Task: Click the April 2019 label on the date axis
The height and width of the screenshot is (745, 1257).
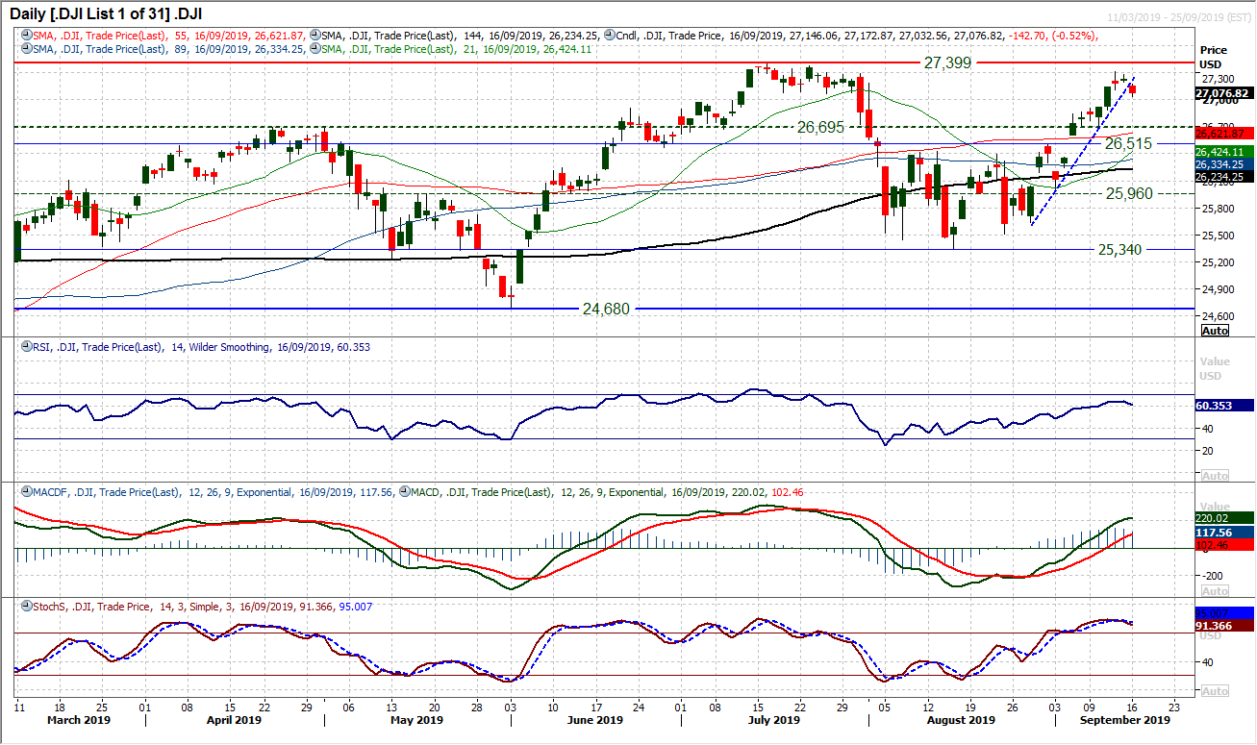Action: [x=234, y=719]
